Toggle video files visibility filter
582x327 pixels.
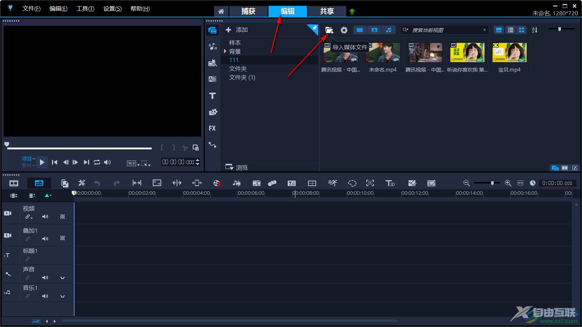click(x=360, y=30)
